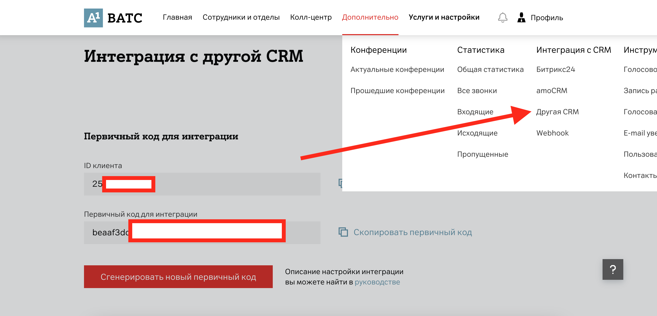Click the Профиль user icon
The width and height of the screenshot is (657, 316).
tap(521, 18)
